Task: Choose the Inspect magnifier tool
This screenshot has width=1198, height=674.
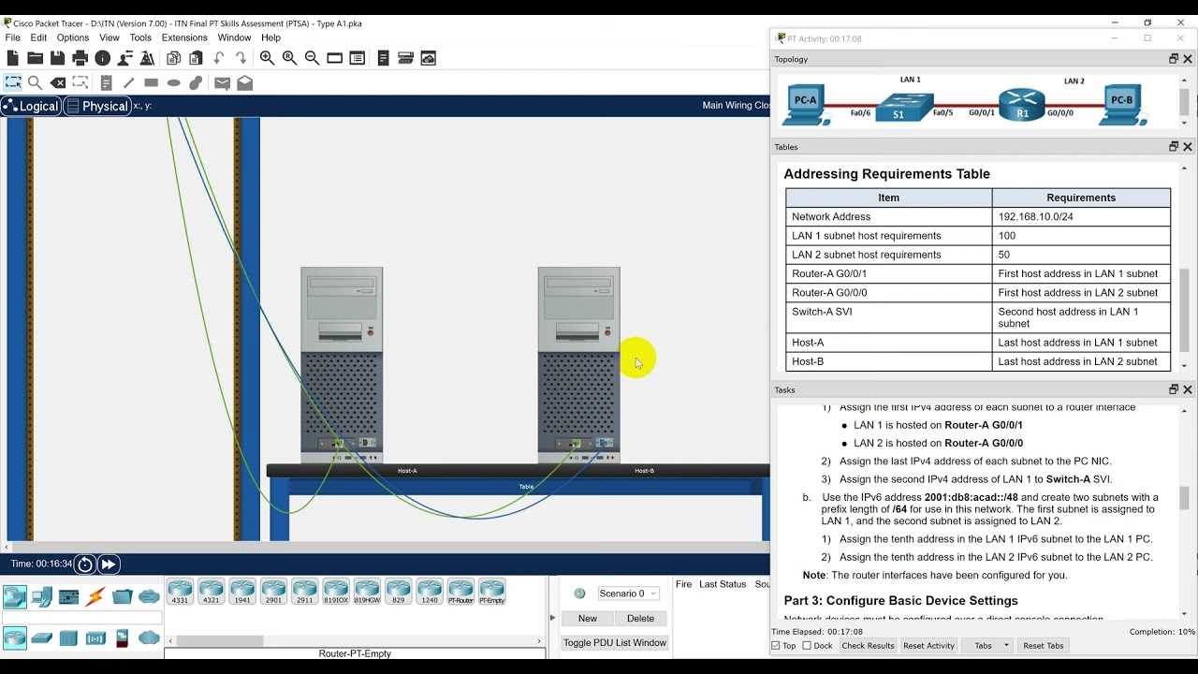Action: [x=36, y=82]
